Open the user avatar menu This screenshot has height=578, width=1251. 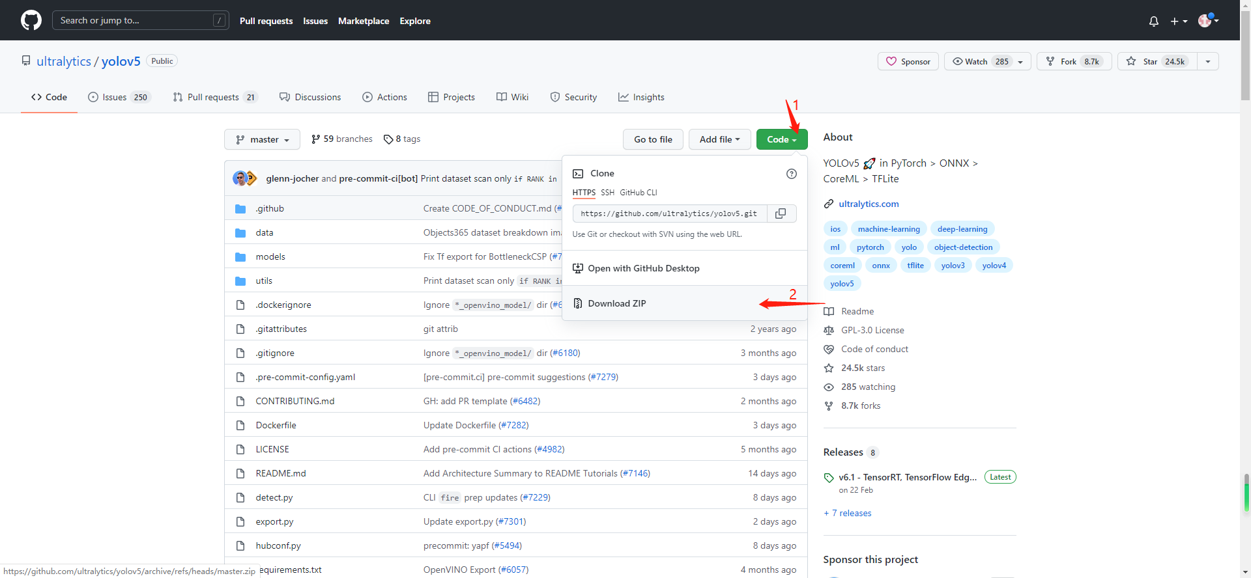(x=1208, y=20)
